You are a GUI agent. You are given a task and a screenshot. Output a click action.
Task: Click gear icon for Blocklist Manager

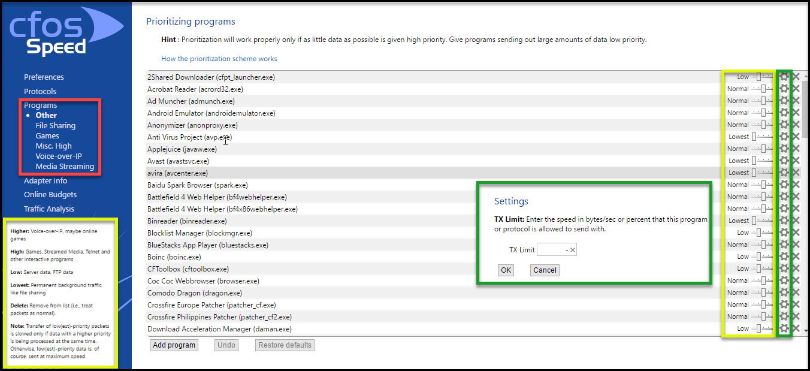784,233
